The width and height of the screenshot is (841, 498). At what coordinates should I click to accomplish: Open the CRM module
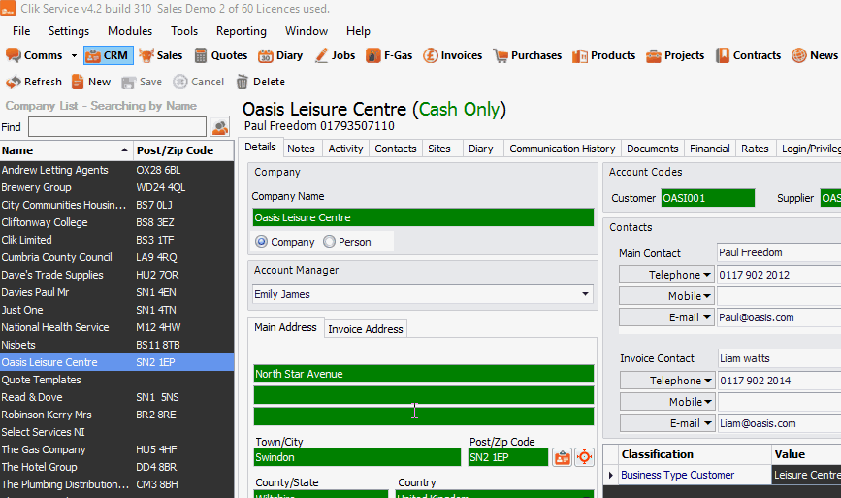pos(108,55)
